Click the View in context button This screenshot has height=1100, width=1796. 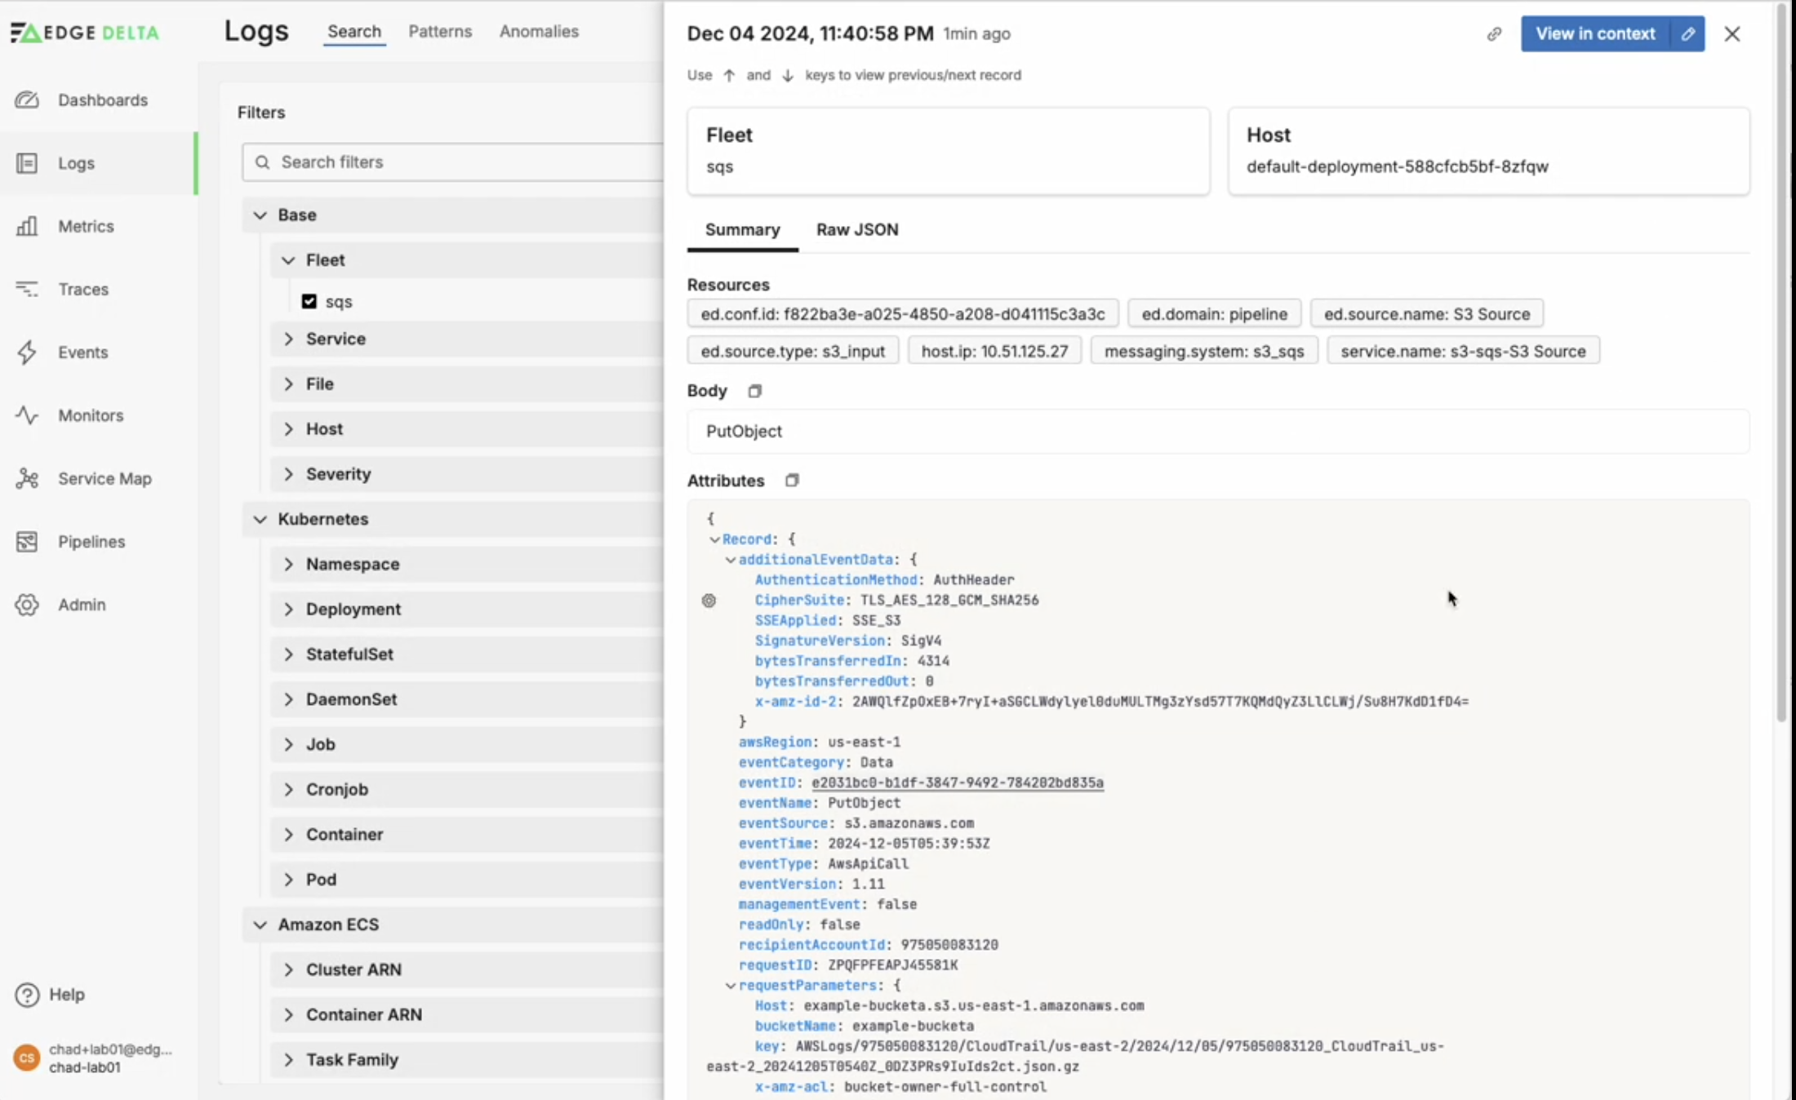point(1594,34)
